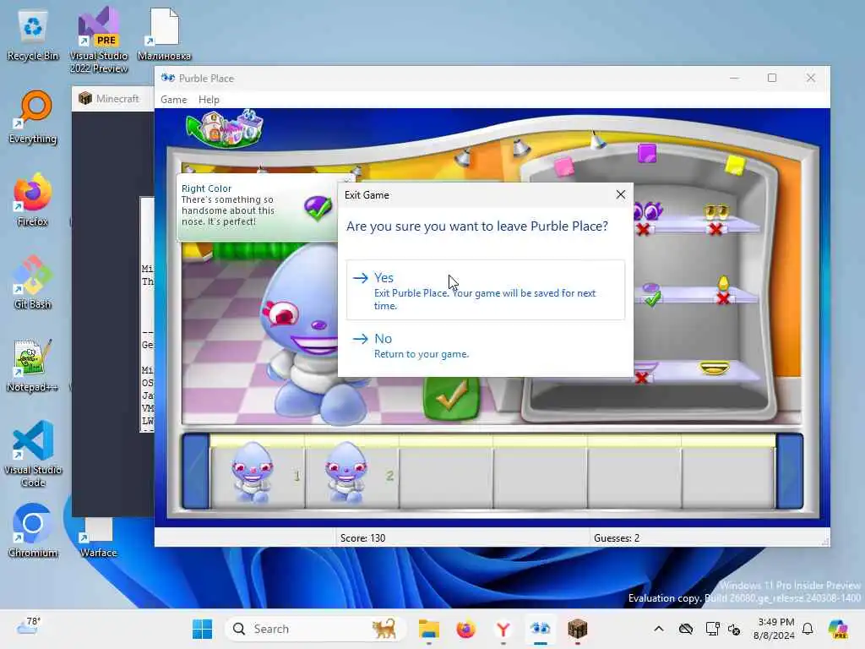Screen dimensions: 865x649
Task: Close the Exit Game dialog
Action: point(621,194)
